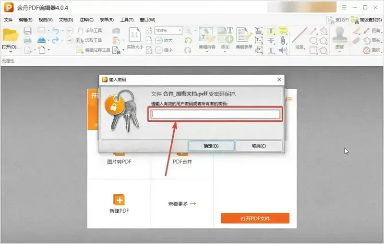The height and width of the screenshot is (244, 384).
Task: Select the Edit Annotation tool (编辑注释工具)
Action: coord(93,50)
